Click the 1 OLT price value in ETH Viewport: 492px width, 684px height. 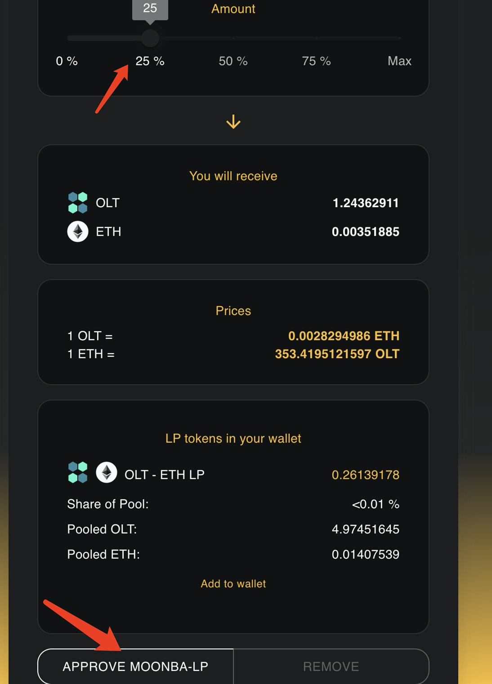344,336
